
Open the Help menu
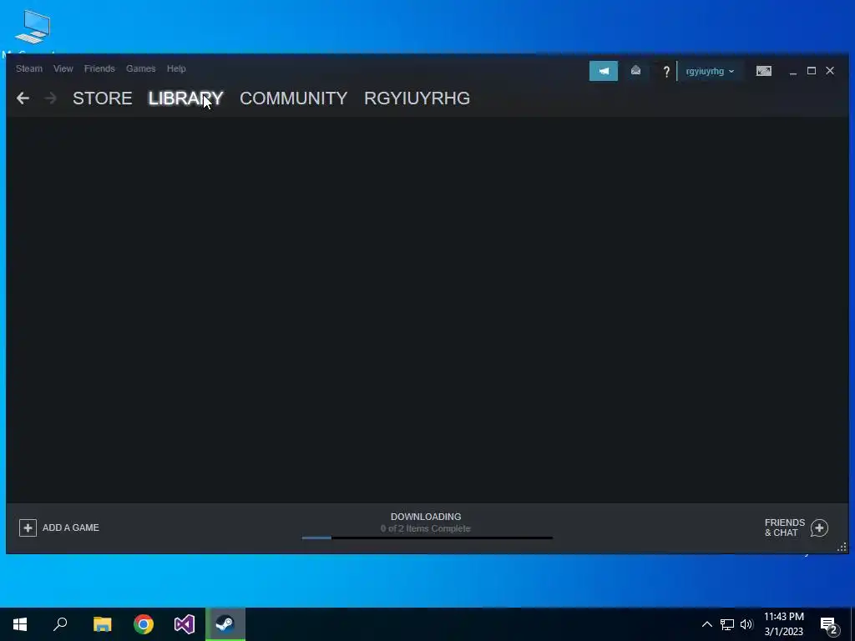point(176,68)
